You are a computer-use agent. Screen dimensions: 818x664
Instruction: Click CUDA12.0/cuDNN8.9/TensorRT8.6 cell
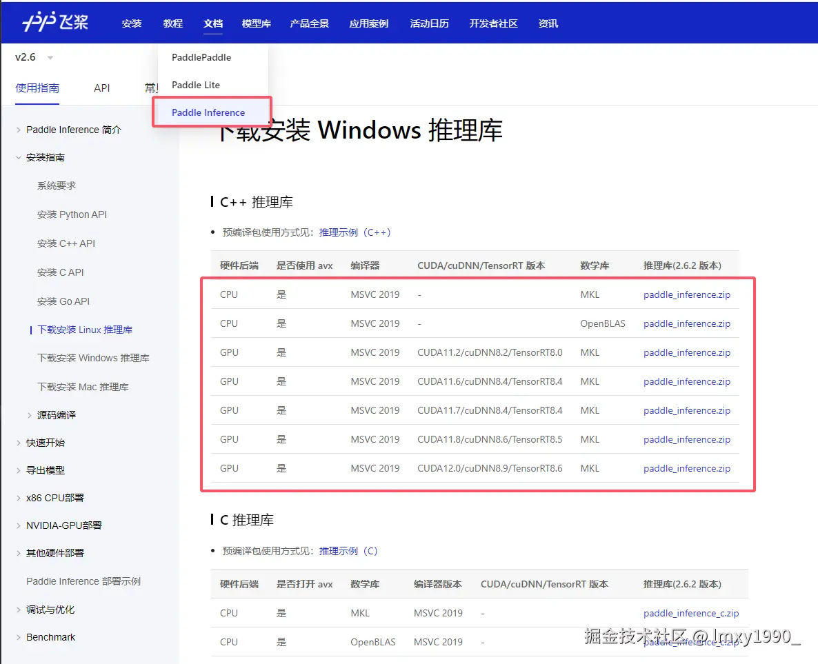tap(490, 468)
